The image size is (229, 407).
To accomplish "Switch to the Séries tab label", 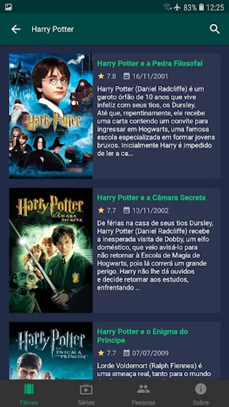I will (86, 402).
